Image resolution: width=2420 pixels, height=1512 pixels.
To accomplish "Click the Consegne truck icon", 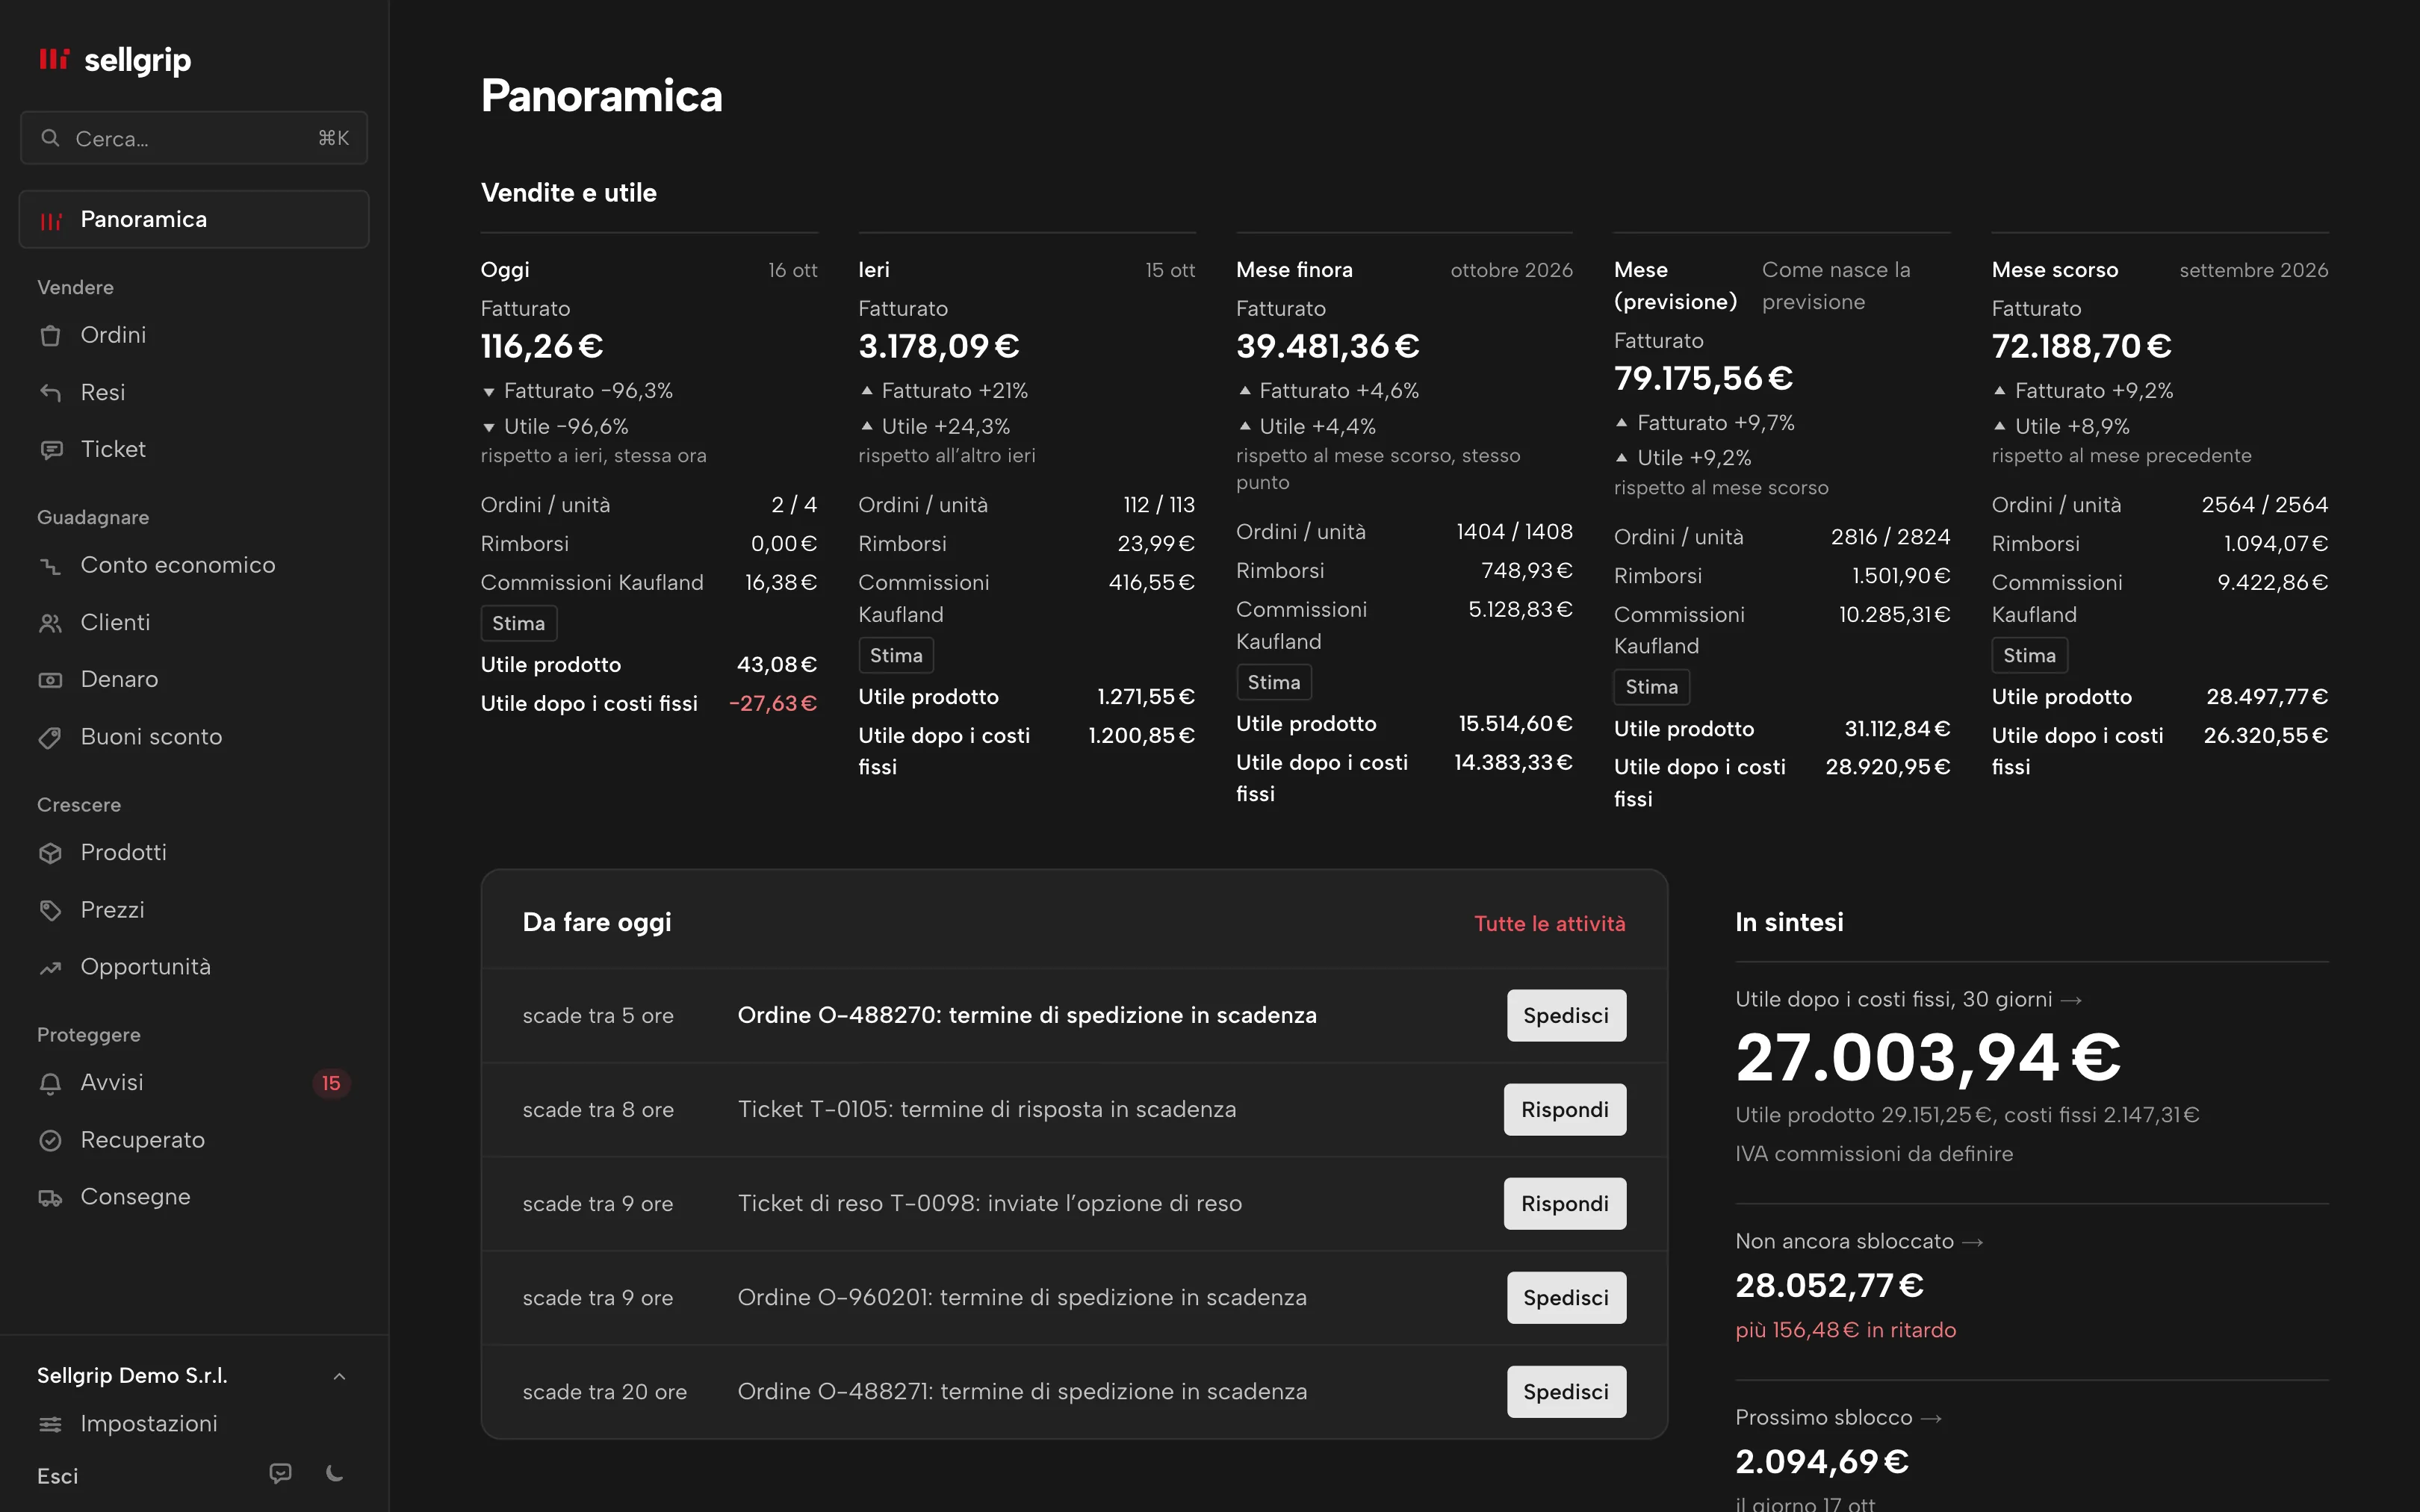I will coord(50,1197).
